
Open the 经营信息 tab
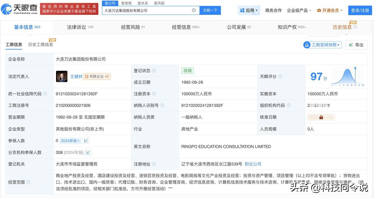186,27
